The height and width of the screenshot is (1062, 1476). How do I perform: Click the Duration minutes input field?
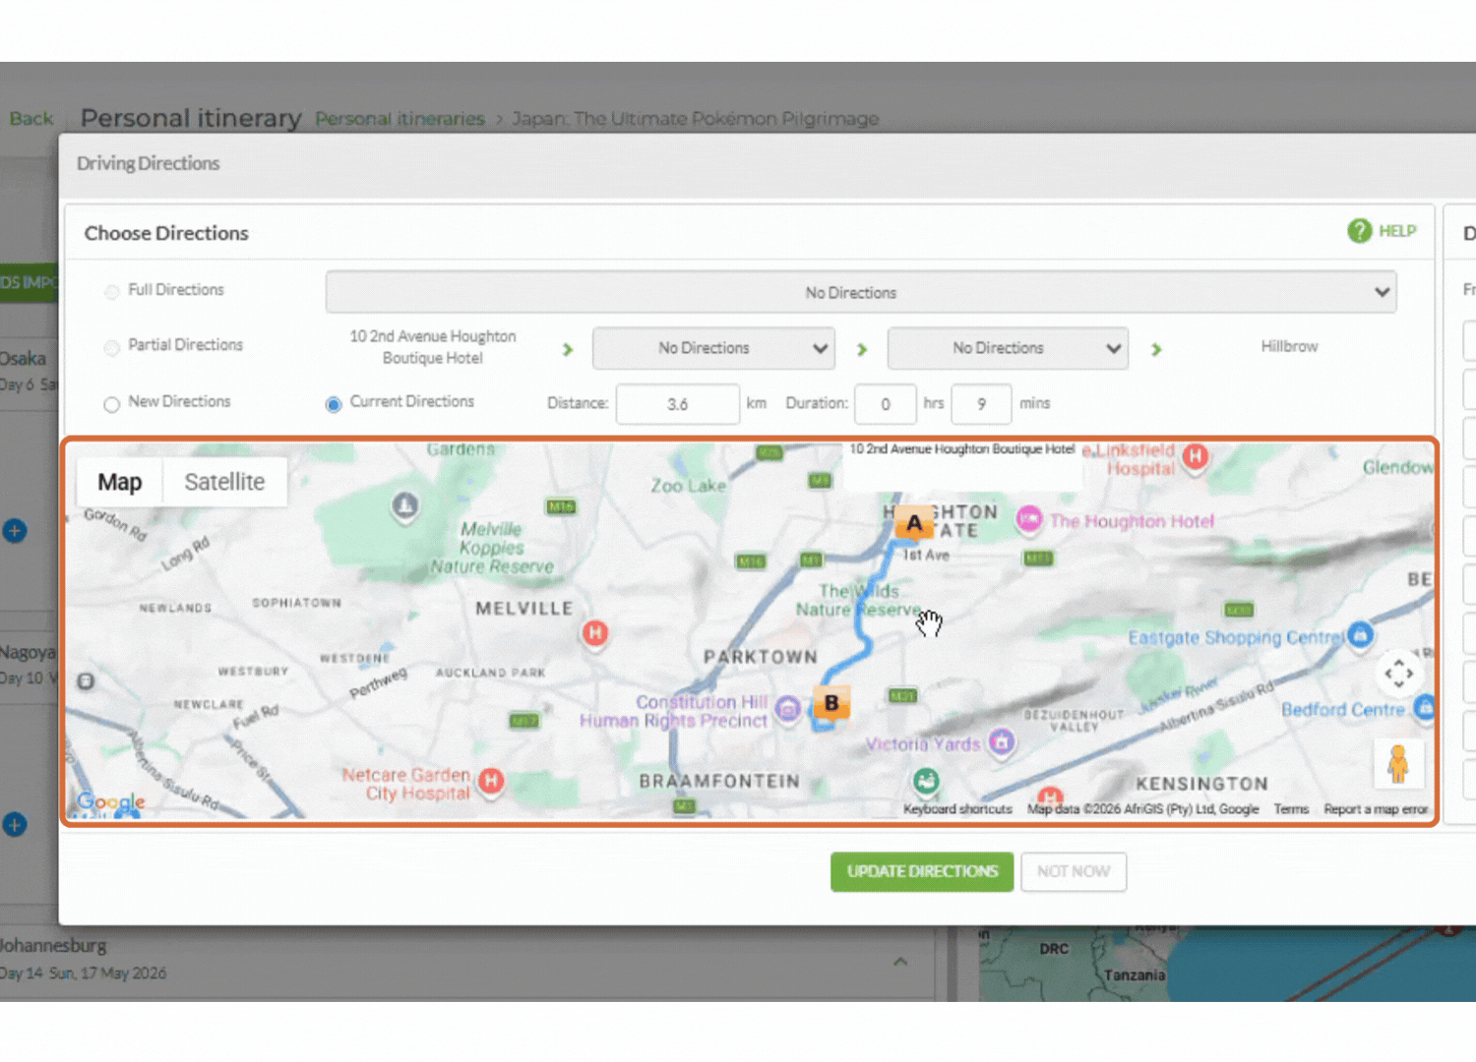pyautogui.click(x=982, y=404)
